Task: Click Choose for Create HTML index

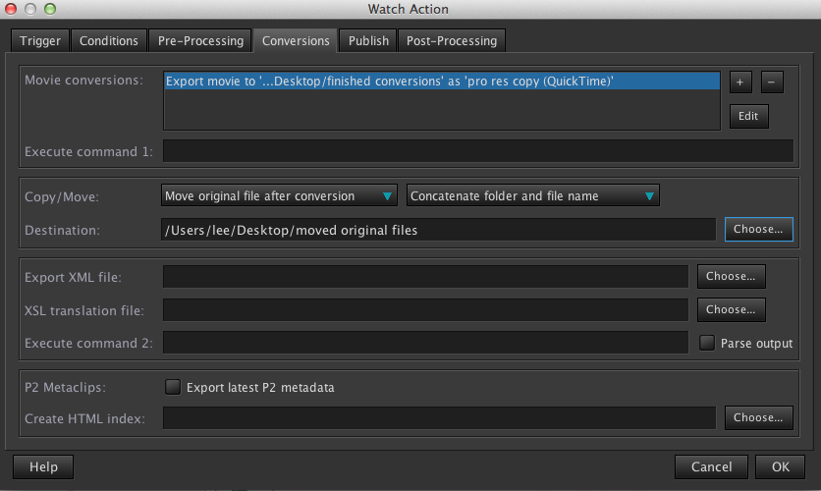Action: [x=758, y=417]
